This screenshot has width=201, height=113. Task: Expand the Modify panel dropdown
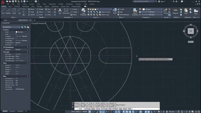[42, 17]
